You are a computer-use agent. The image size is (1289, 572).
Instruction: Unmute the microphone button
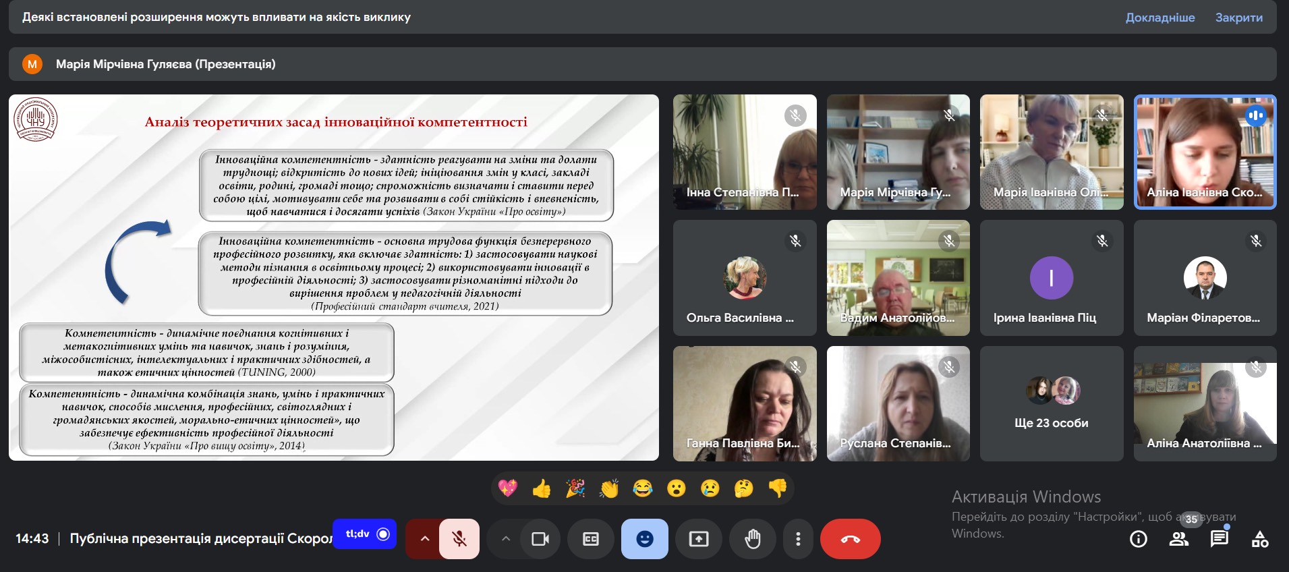pos(459,539)
